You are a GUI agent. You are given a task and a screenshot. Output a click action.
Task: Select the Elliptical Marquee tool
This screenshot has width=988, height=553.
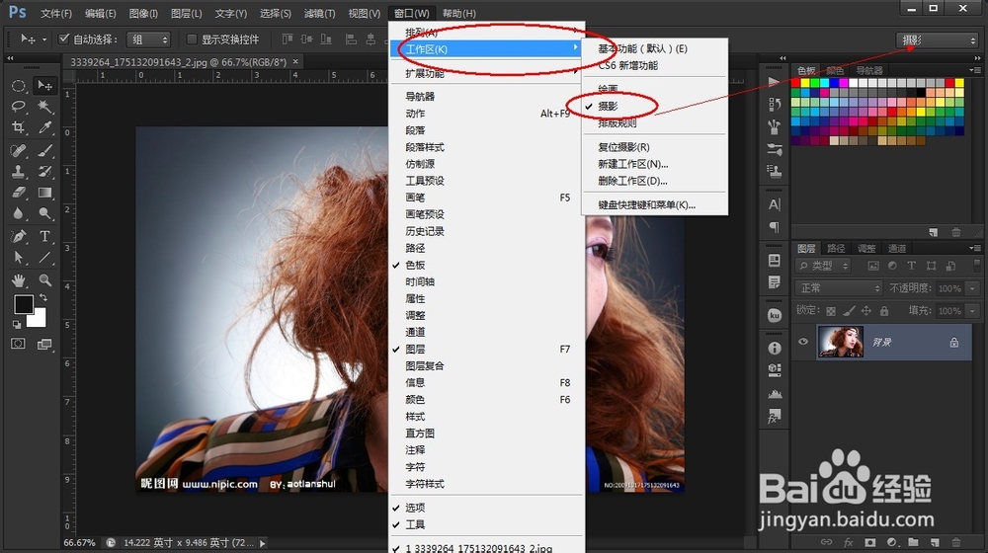tap(18, 86)
